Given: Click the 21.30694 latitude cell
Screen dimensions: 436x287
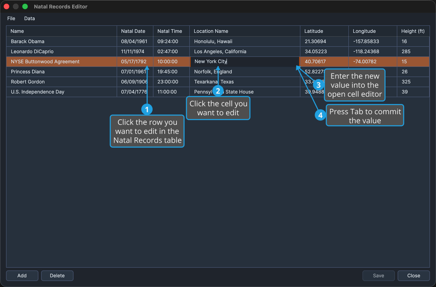Looking at the screenshot, I should point(324,42).
